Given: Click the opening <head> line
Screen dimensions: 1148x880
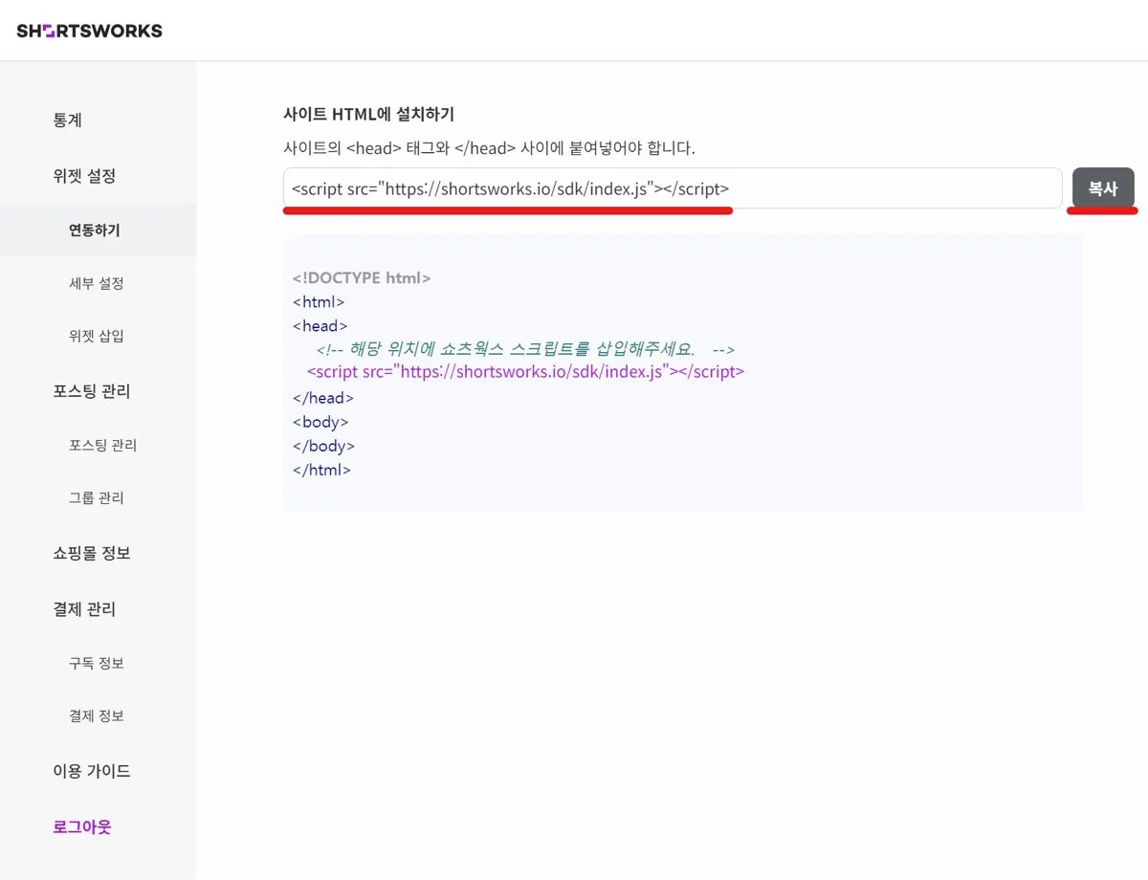Looking at the screenshot, I should coord(320,326).
